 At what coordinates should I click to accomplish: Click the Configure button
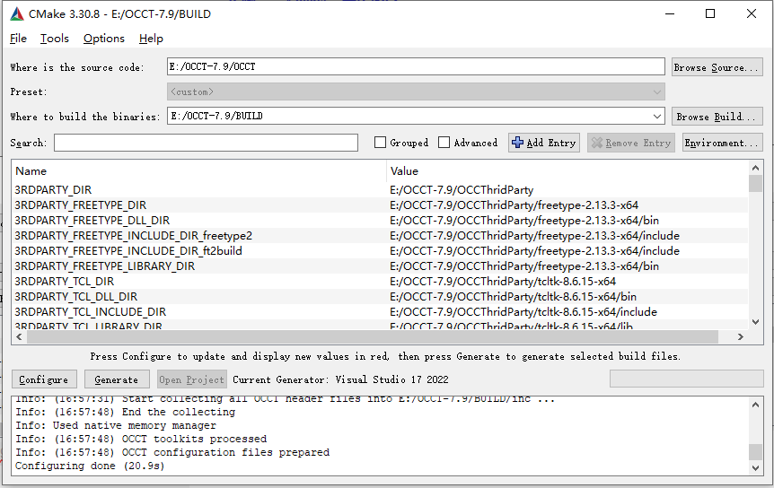[x=44, y=379]
